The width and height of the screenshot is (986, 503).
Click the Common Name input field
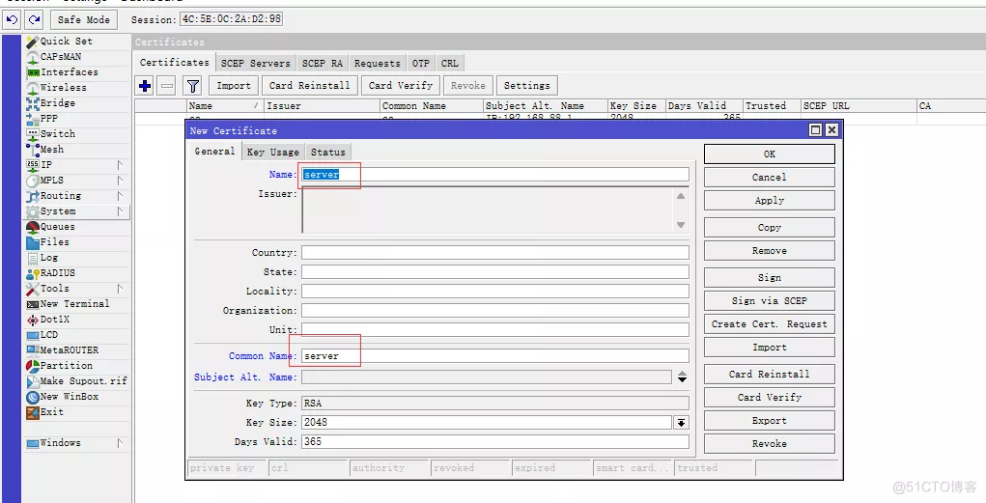point(494,356)
